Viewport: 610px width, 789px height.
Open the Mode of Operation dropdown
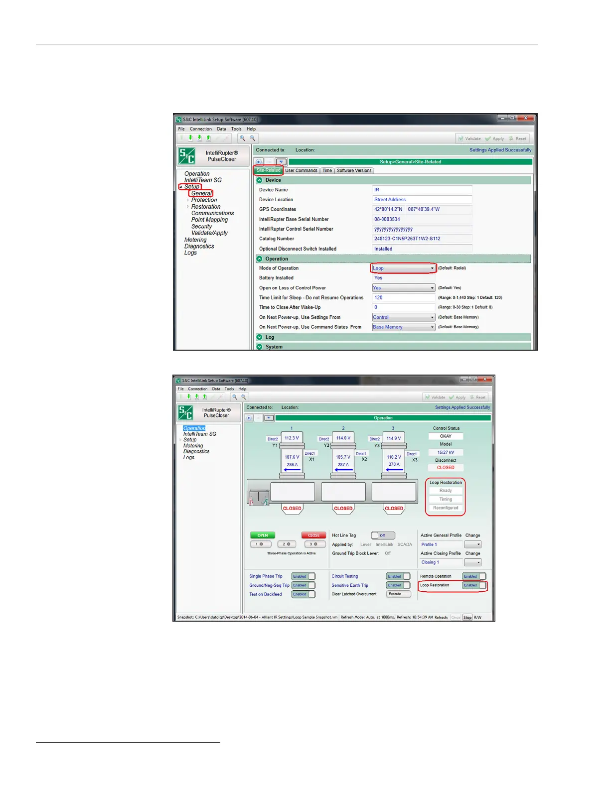pyautogui.click(x=404, y=268)
